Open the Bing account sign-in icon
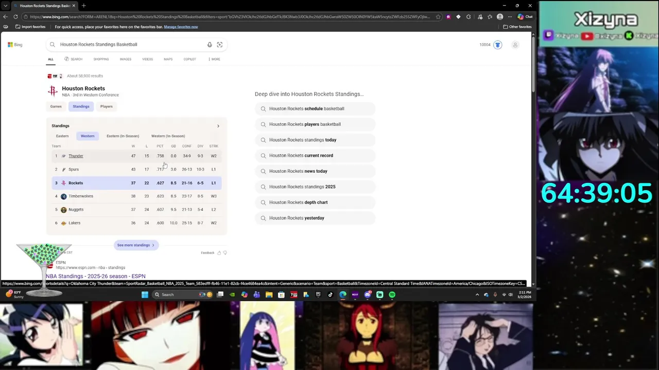Viewport: 659px width, 370px height. tap(515, 45)
